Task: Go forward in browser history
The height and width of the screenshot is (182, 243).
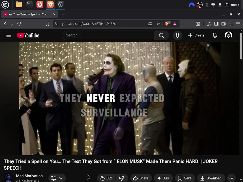Action: pyautogui.click(x=12, y=24)
